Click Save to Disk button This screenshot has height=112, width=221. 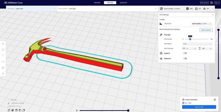point(199,107)
